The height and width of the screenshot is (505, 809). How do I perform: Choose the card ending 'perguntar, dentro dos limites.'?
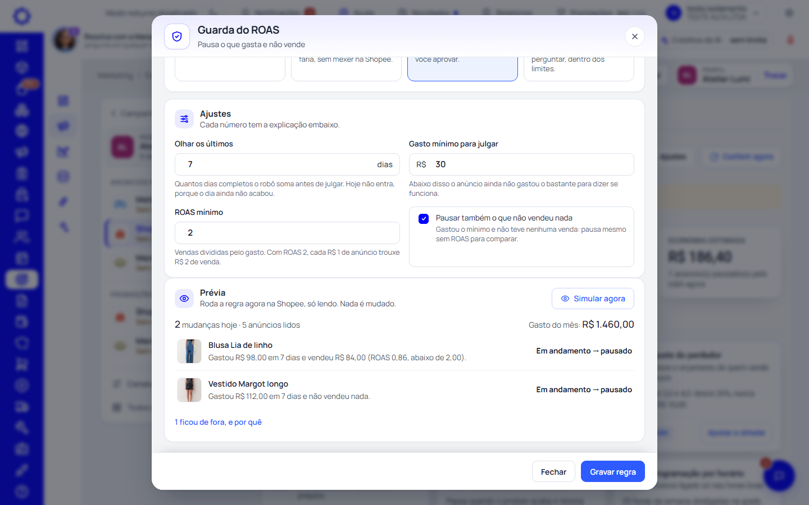(x=579, y=68)
